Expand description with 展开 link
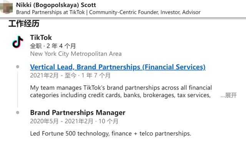Image resolution: width=246 pixels, height=144 pixels. (229, 95)
